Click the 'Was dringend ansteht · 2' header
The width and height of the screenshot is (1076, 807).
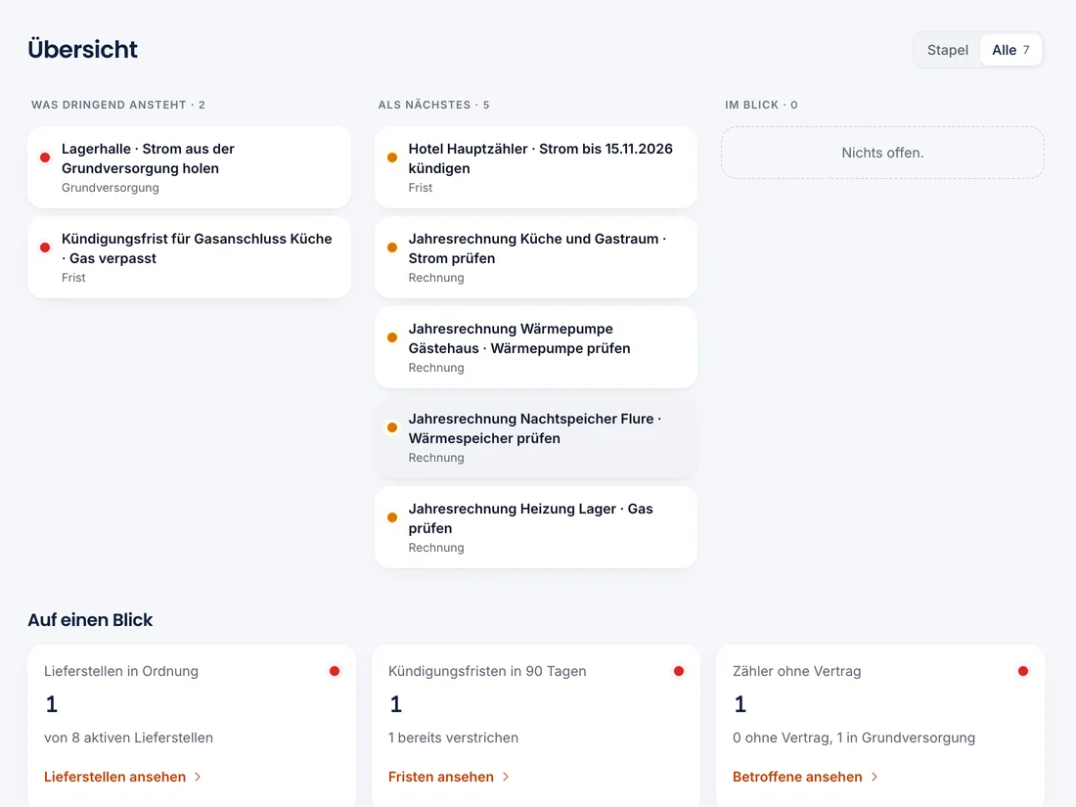point(118,105)
